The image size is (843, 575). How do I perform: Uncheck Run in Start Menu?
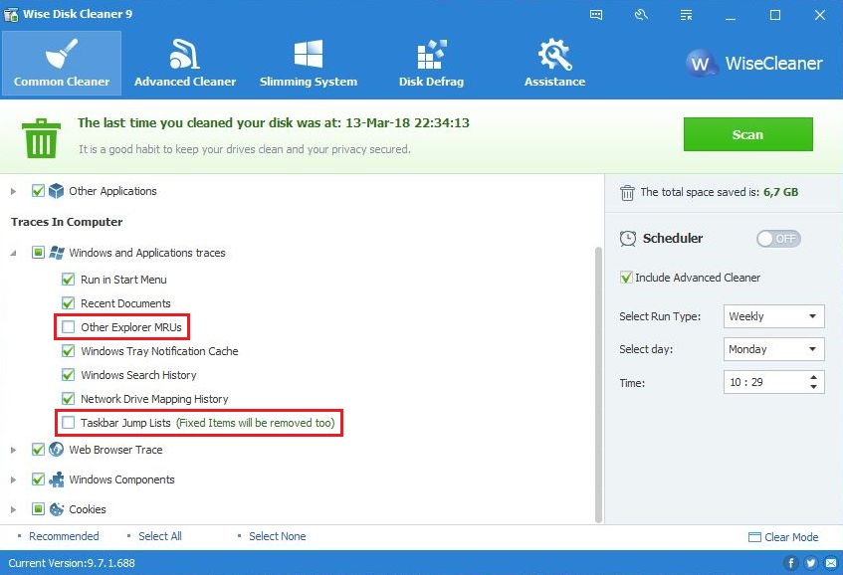click(68, 279)
